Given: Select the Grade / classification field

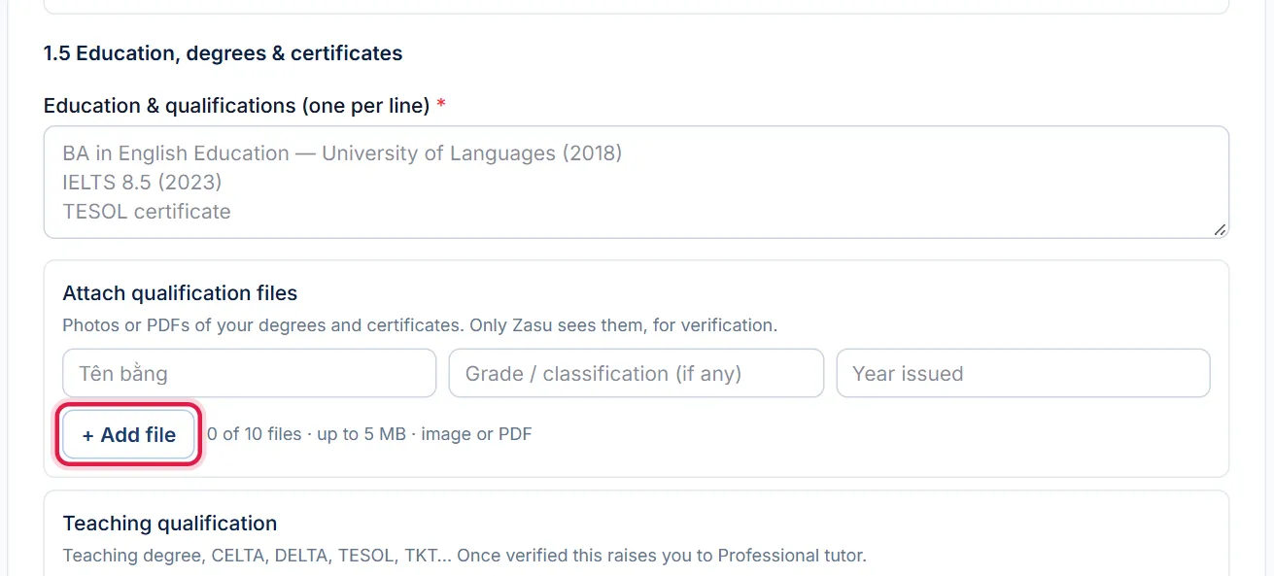Looking at the screenshot, I should [637, 373].
